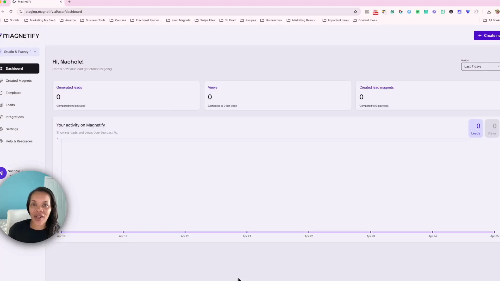
Task: Click the Apr 23 chart data point
Action: click(x=371, y=232)
